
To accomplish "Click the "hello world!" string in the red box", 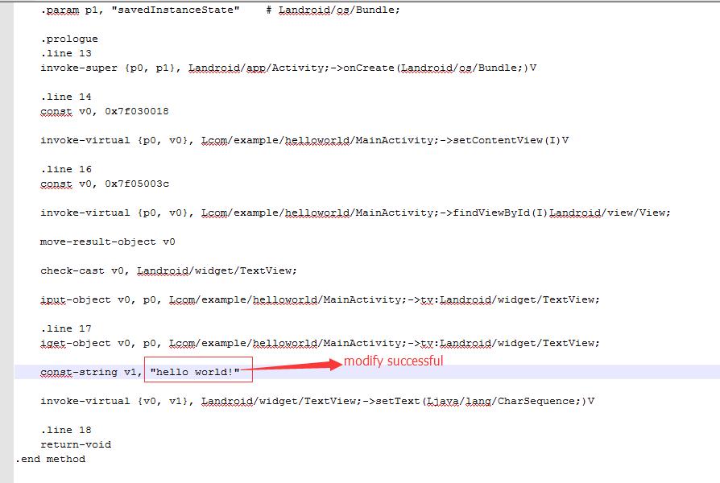I will [195, 372].
